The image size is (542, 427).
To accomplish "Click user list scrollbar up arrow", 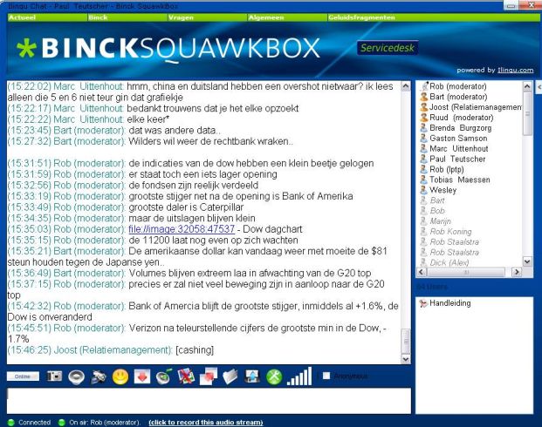I will pos(527,86).
